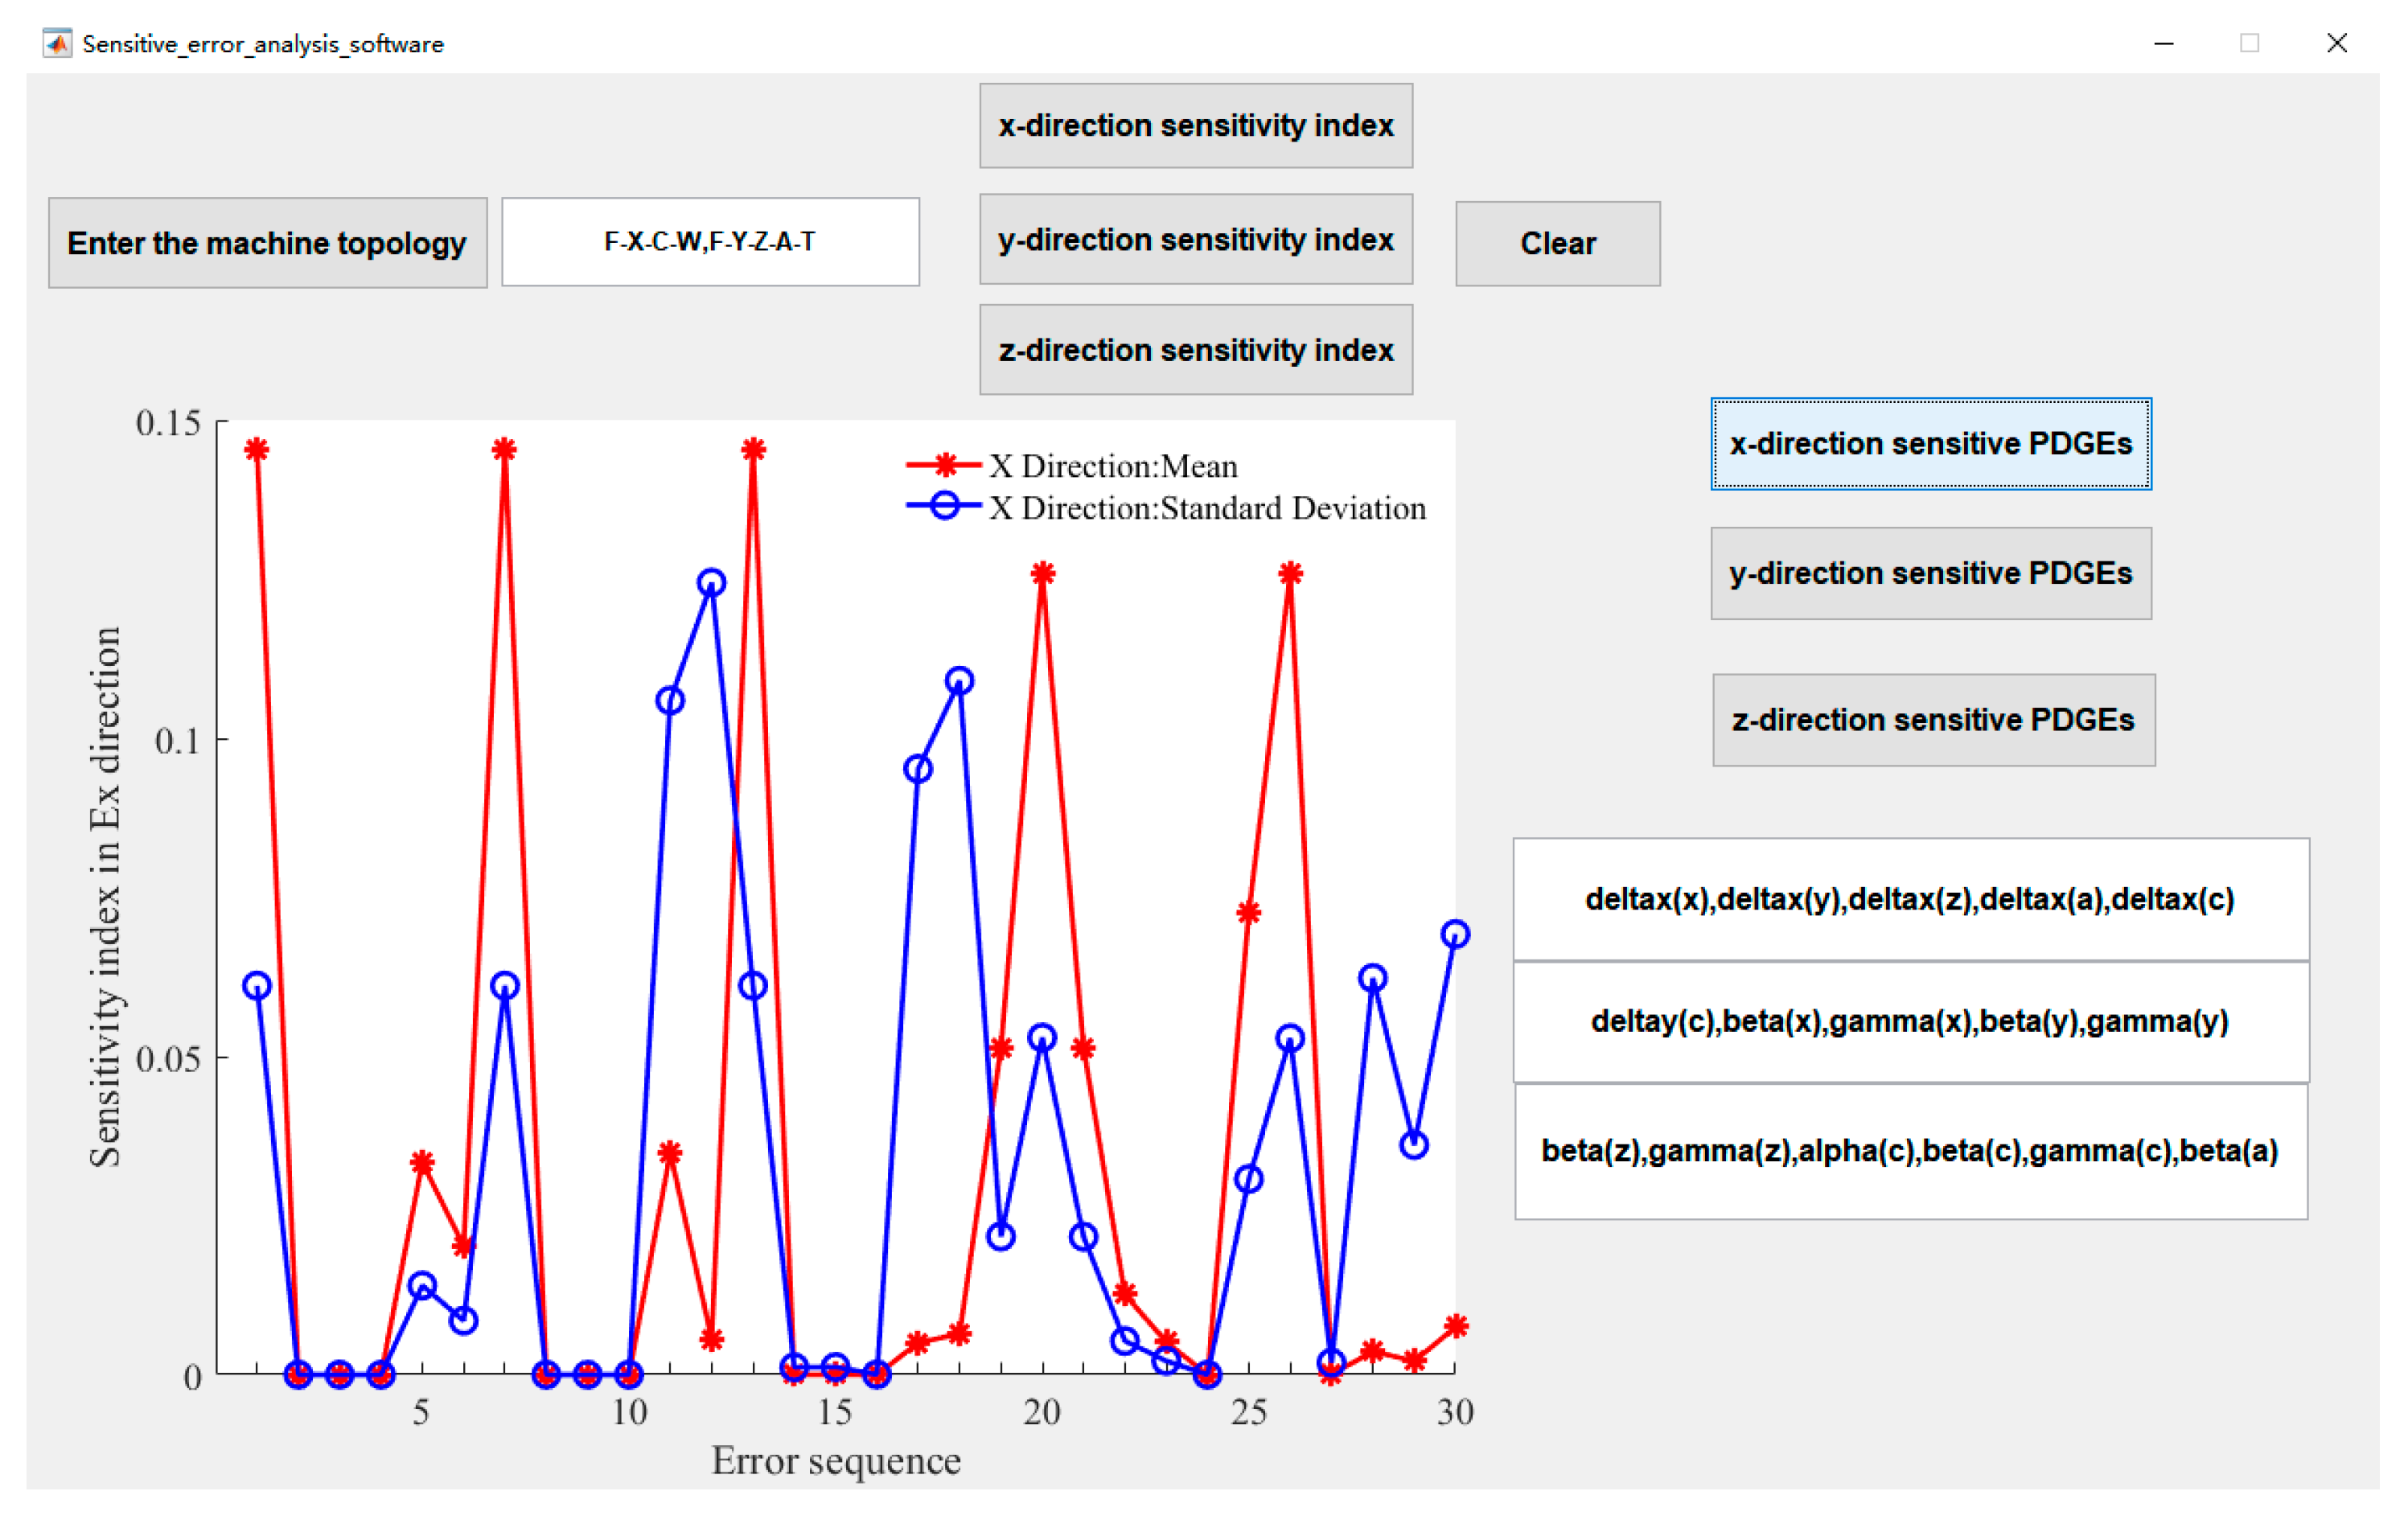
Task: Click the blue circle marker at sequence 30
Action: tap(1455, 934)
